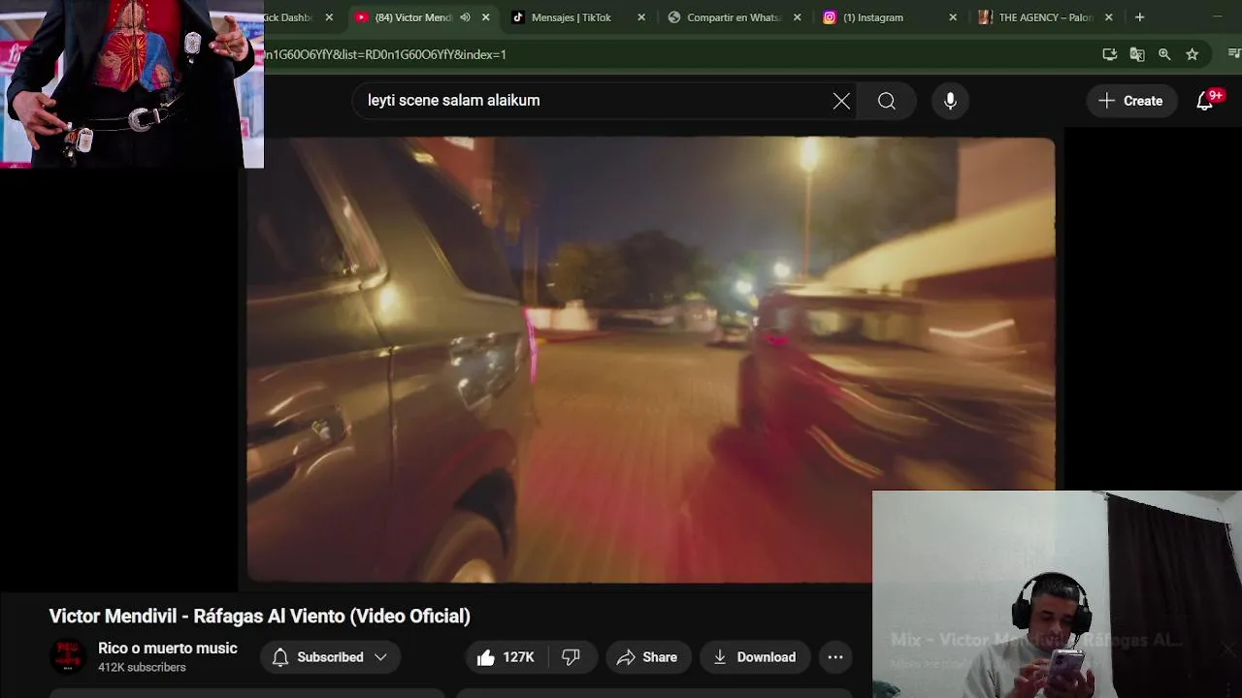Screen dimensions: 1242x698
Task: Download the video
Action: (755, 657)
